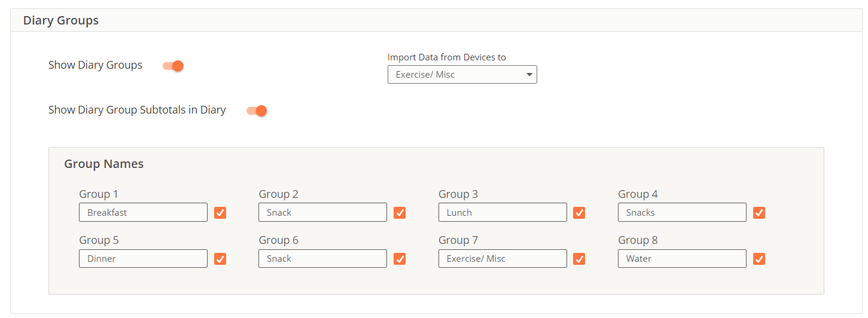868x318 pixels.
Task: Edit the Group 3 Lunch name field
Action: pos(502,212)
